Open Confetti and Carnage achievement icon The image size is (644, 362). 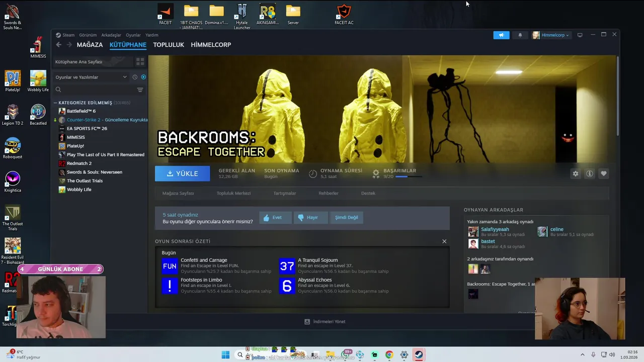click(x=170, y=266)
